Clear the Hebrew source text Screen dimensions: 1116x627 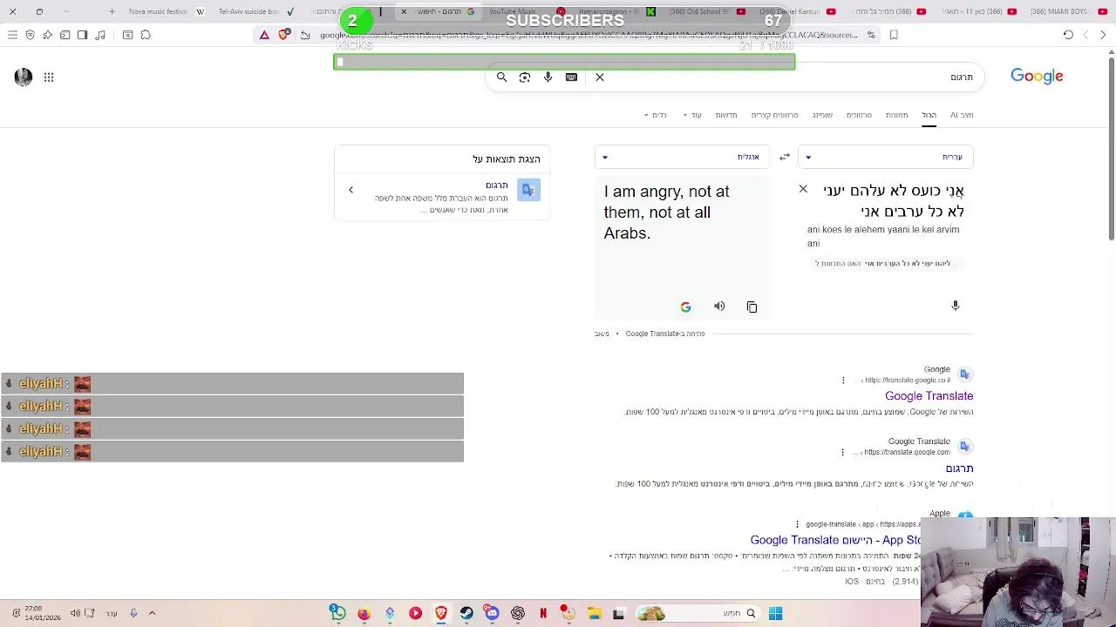coord(803,189)
